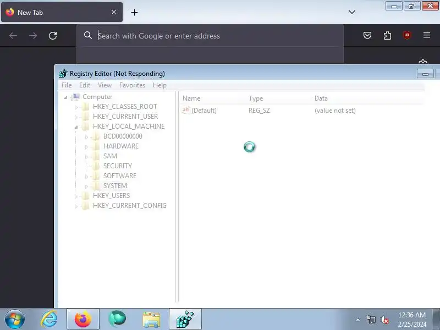Open Registry Editor File menu
The height and width of the screenshot is (330, 440).
[67, 85]
